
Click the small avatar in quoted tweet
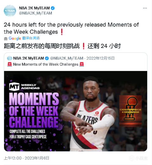point(10,58)
